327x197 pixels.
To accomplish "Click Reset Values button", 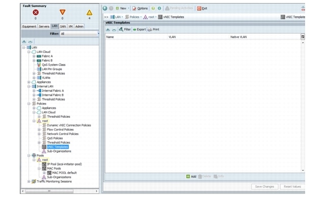I will pyautogui.click(x=292, y=187).
